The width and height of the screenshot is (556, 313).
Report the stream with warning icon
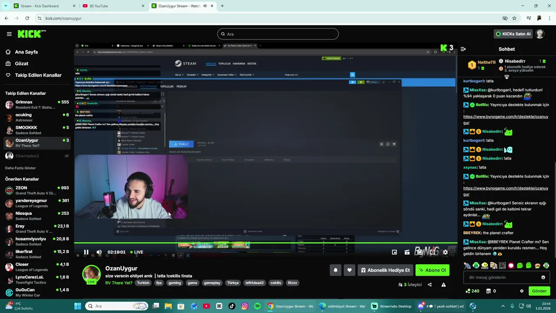click(443, 285)
